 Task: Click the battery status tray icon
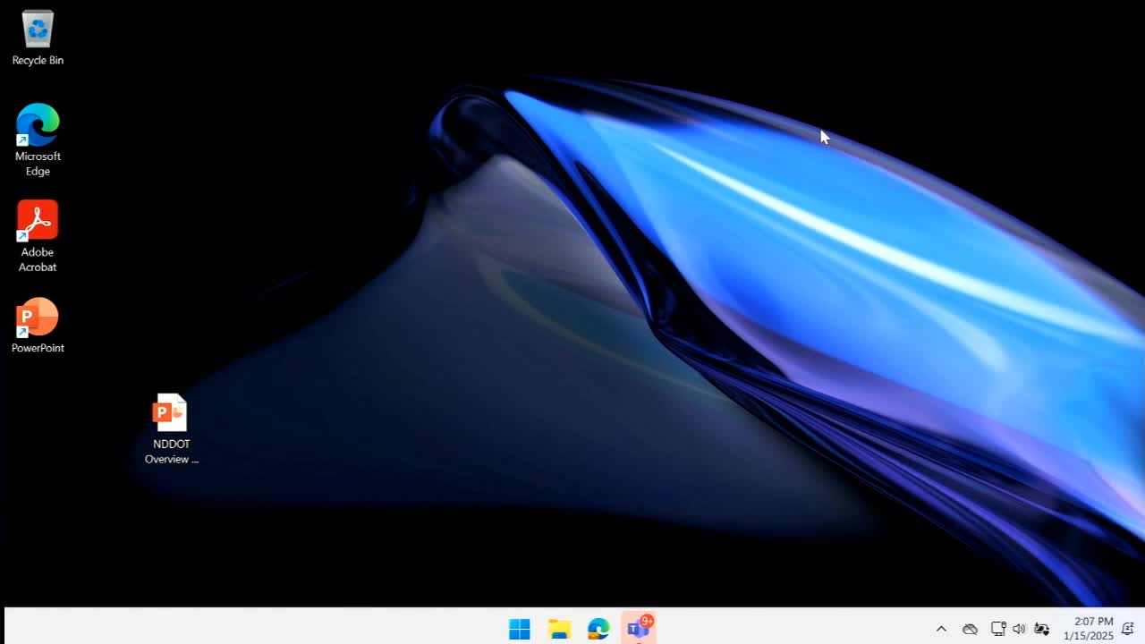[x=1042, y=629]
